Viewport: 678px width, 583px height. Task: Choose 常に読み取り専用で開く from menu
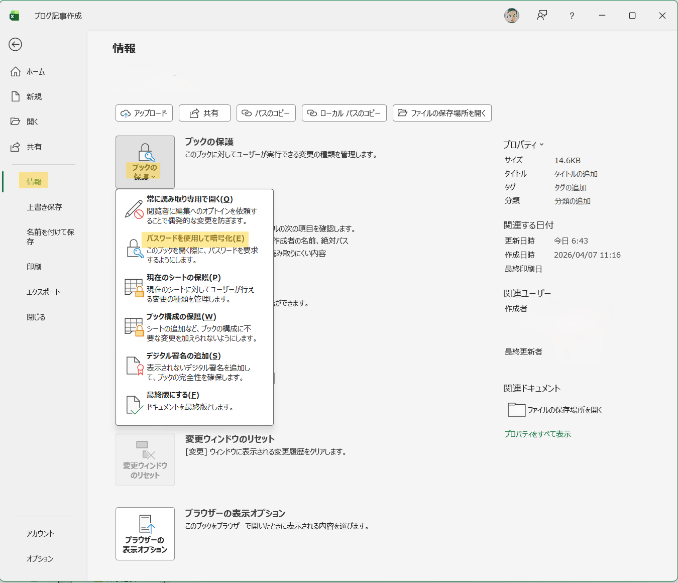click(x=190, y=199)
